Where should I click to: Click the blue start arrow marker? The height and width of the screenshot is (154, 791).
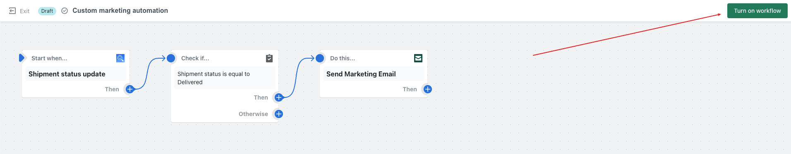point(22,58)
